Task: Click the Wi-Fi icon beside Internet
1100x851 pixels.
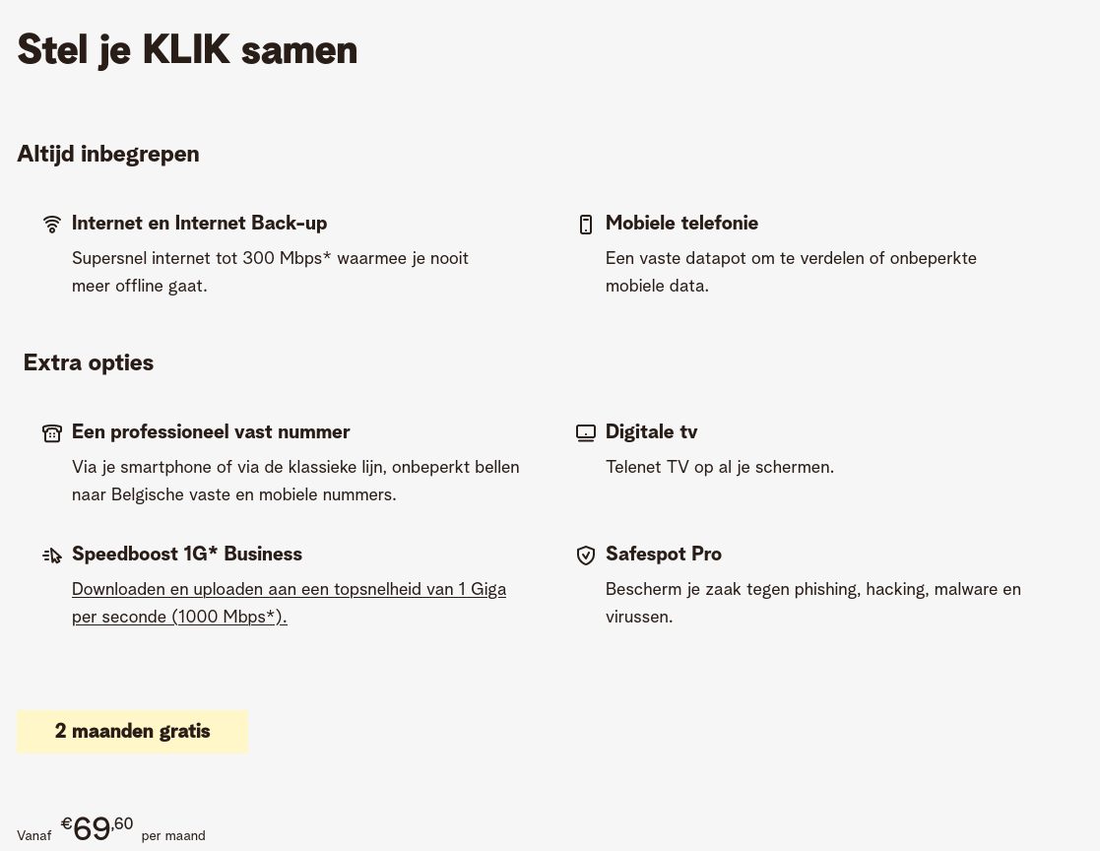Action: click(52, 225)
